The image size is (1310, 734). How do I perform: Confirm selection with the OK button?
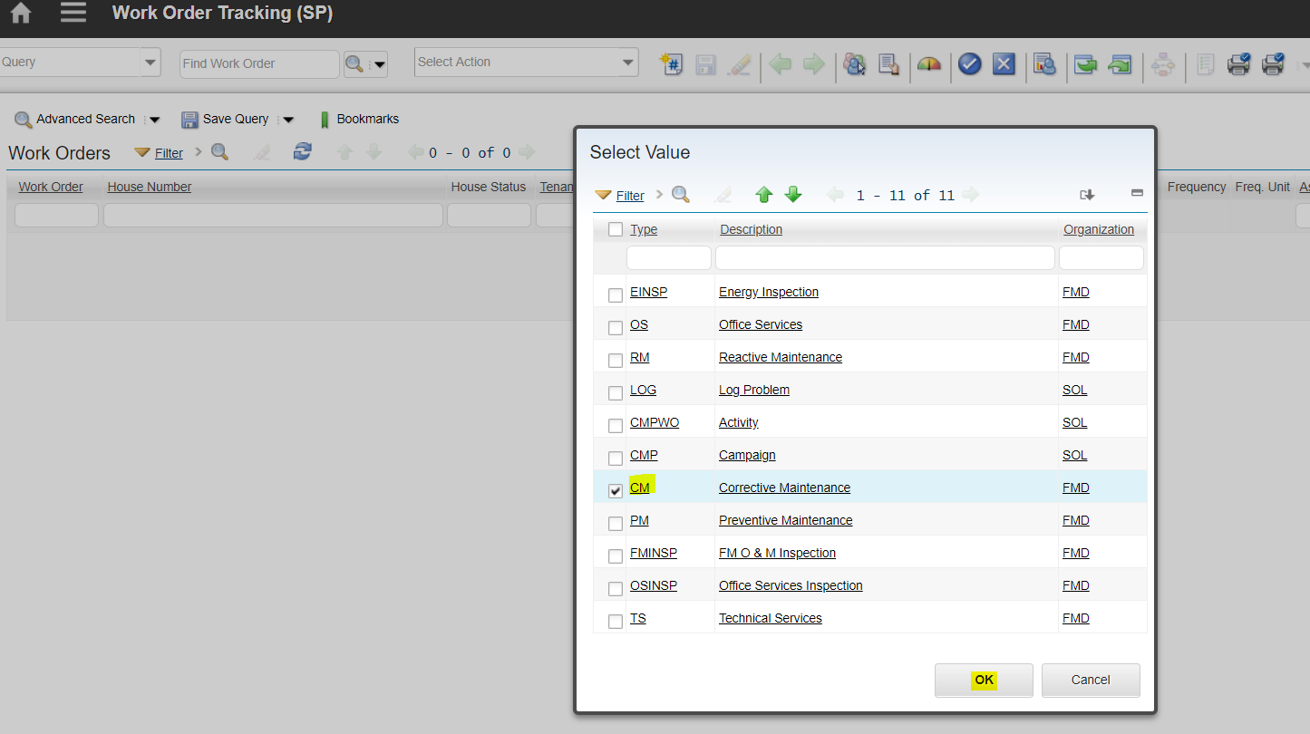point(984,680)
